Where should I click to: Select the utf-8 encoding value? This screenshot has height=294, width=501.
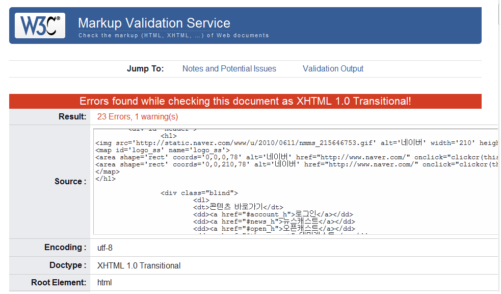pos(105,248)
